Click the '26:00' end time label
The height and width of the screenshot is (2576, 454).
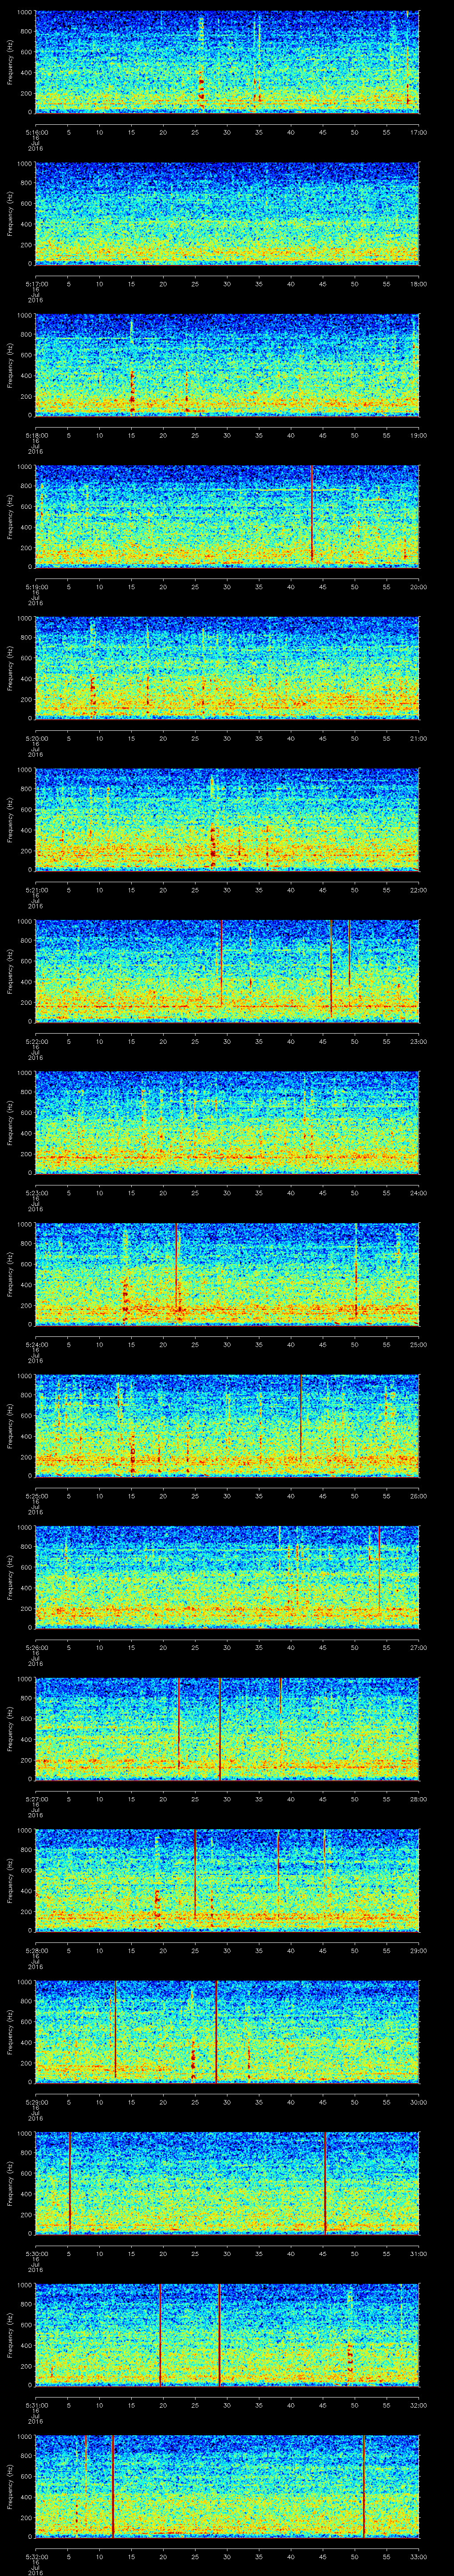tap(419, 1496)
